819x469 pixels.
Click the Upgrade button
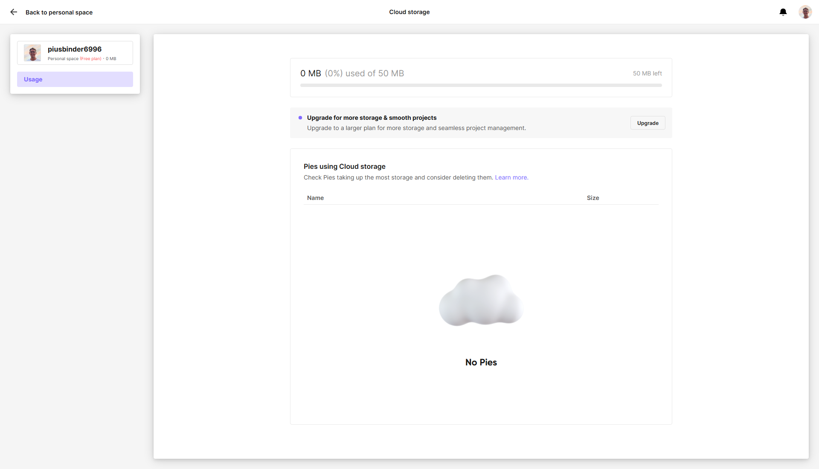(648, 123)
